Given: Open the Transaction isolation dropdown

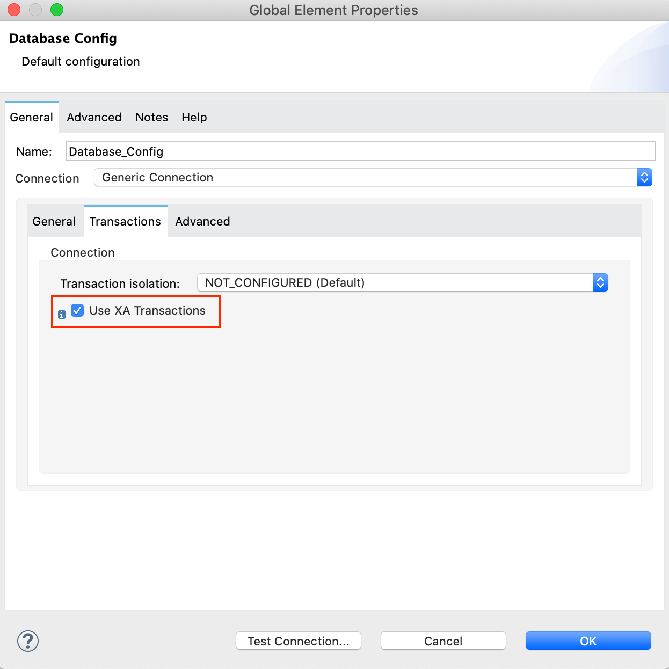Looking at the screenshot, I should tap(402, 282).
